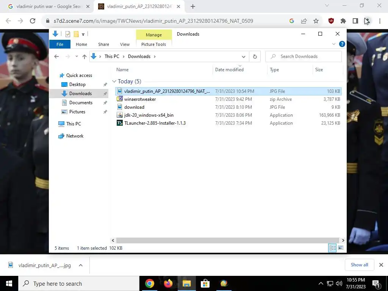Open a new Chrome tab
This screenshot has height=291, width=388.
click(x=193, y=7)
